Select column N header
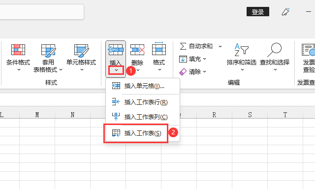The width and height of the screenshot is (315, 189). pyautogui.click(x=72, y=115)
